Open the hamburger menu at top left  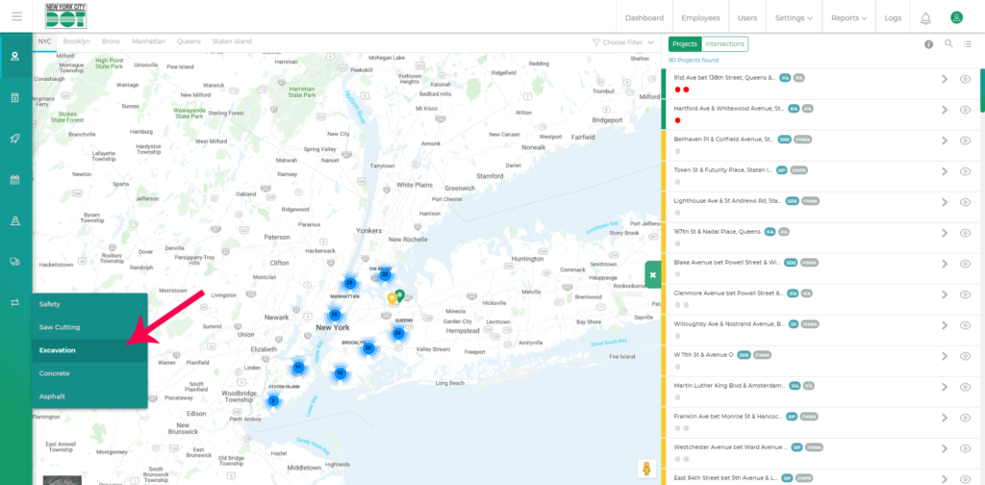pos(16,17)
